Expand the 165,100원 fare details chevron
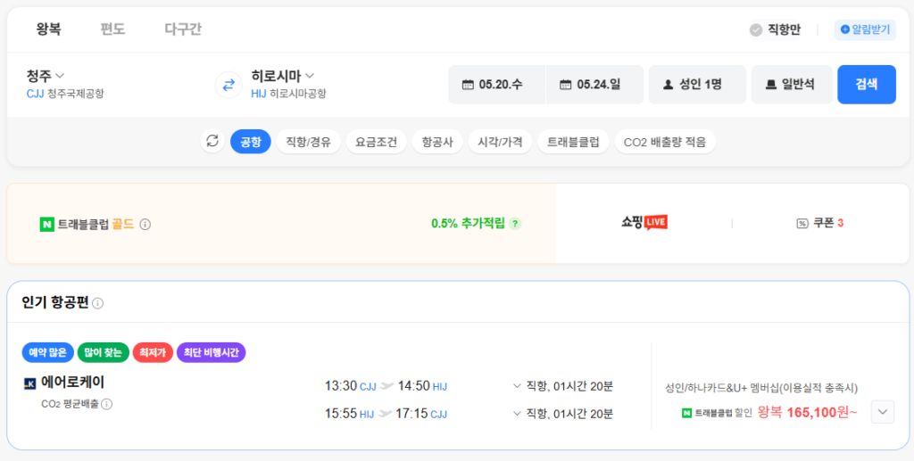This screenshot has height=461, width=914. (x=882, y=412)
